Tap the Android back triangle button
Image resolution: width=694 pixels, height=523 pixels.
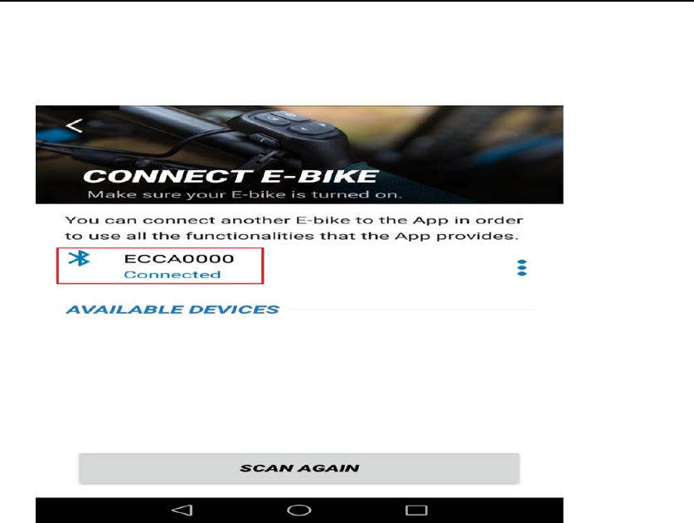(182, 511)
